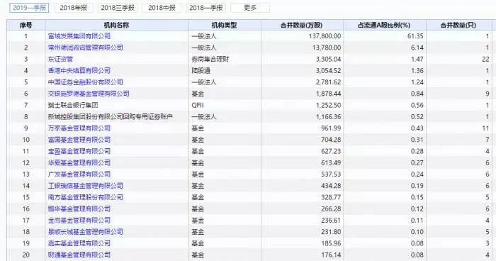
Task: Open 景顺长城基金管理有限公司 link
Action: (x=86, y=232)
